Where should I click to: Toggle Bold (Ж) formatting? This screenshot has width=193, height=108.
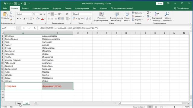pos(17,19)
